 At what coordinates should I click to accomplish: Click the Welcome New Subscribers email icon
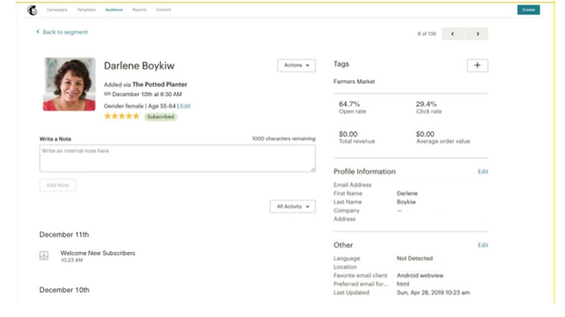44,256
